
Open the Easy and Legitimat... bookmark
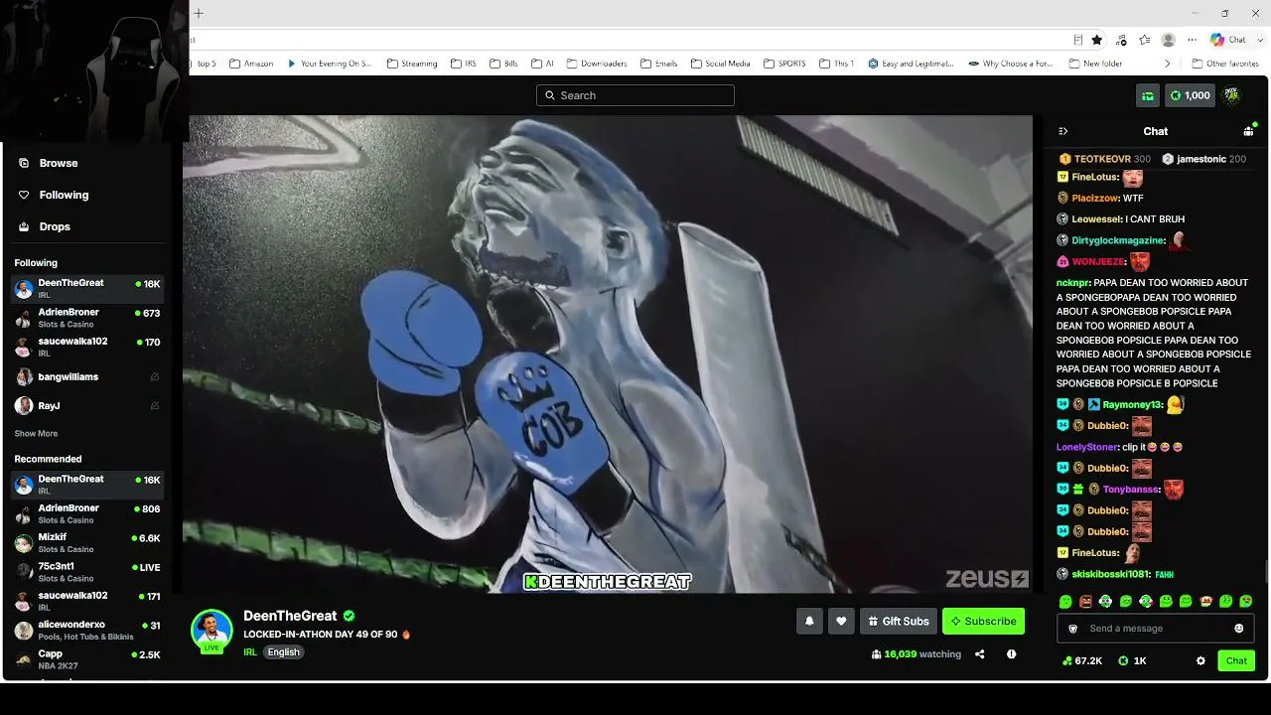(x=911, y=64)
